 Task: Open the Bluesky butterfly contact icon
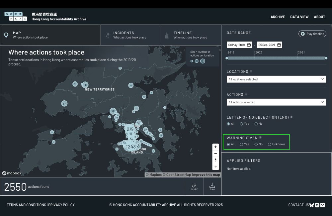coord(311,205)
